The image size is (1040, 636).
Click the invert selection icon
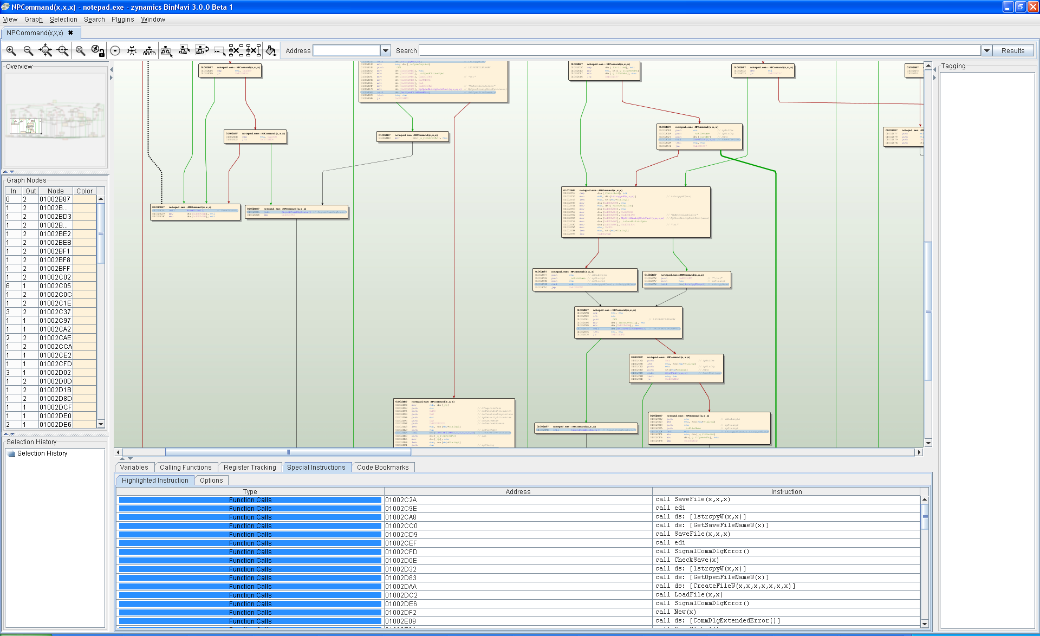click(x=201, y=51)
